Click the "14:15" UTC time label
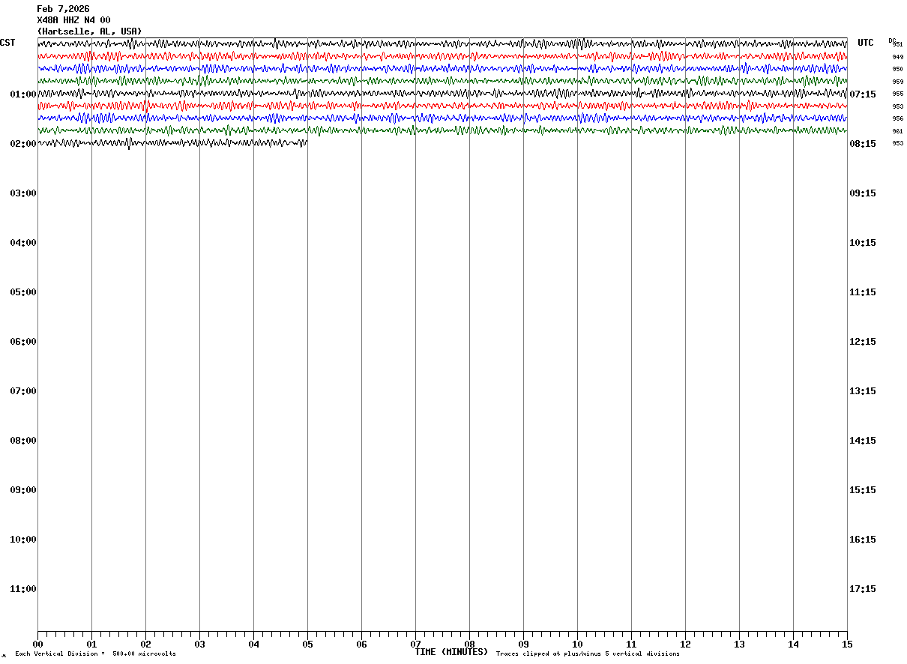Viewport: 907px width, 664px height. tap(863, 441)
